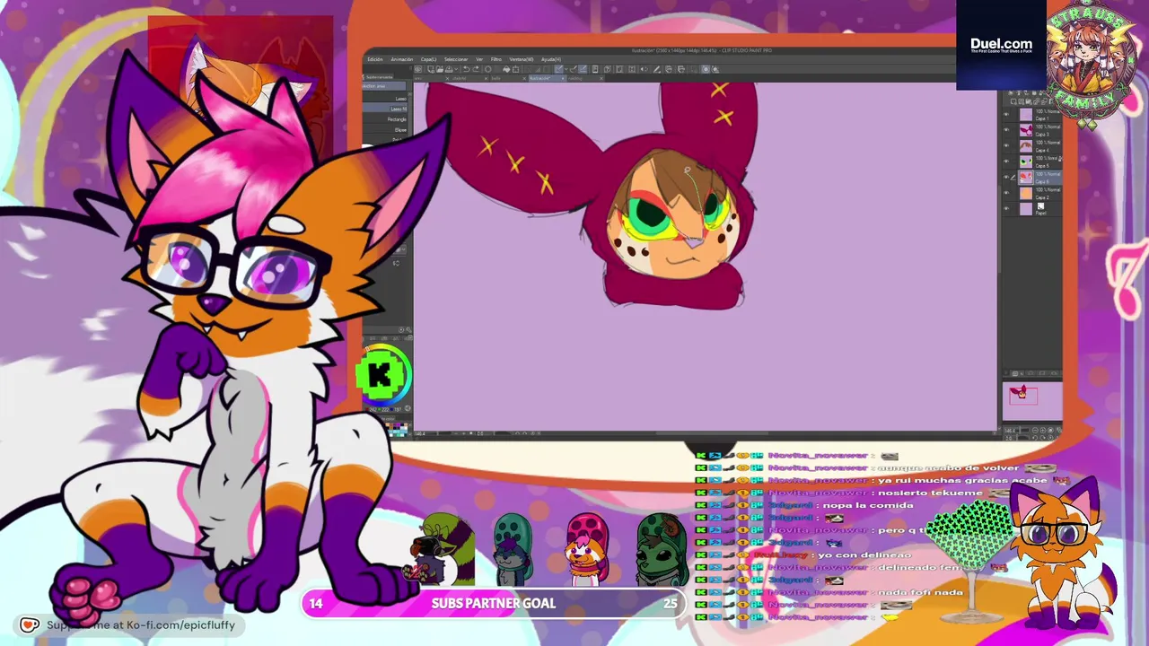Pick a swatch from the color set palette
This screenshot has height=646, width=1149.
point(399,428)
